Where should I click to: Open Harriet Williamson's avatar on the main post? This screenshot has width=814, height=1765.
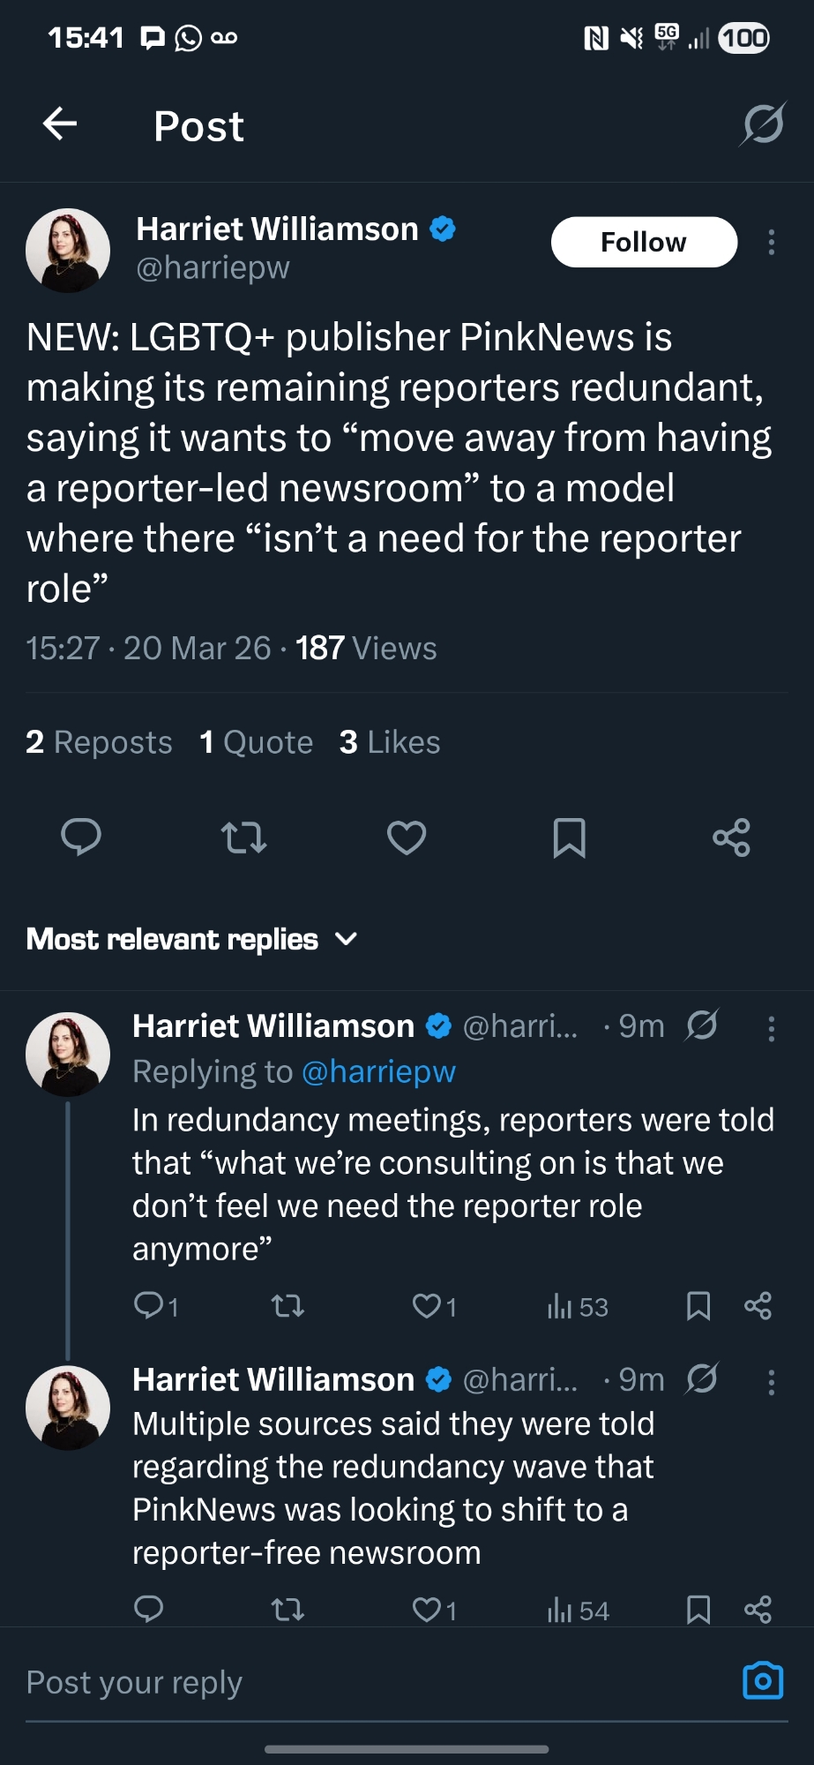point(68,251)
